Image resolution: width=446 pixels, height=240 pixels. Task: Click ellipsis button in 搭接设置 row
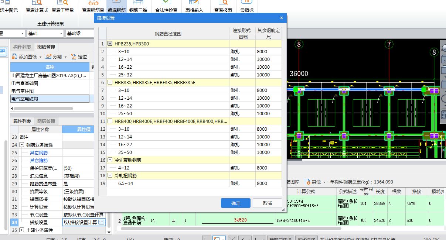point(101,222)
